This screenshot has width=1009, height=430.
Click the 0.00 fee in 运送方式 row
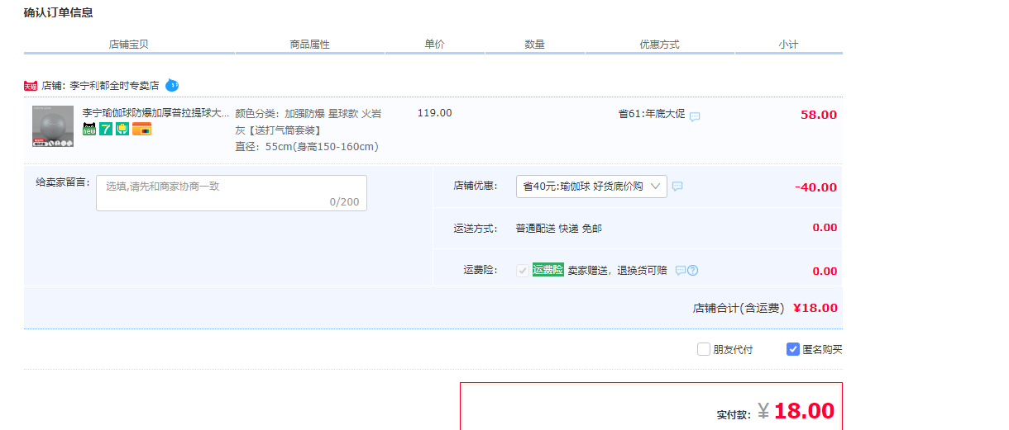coord(825,228)
